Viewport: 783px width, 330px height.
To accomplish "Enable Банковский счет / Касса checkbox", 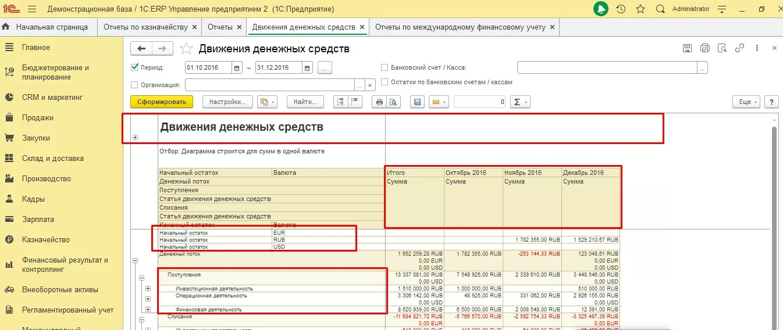I will (385, 67).
